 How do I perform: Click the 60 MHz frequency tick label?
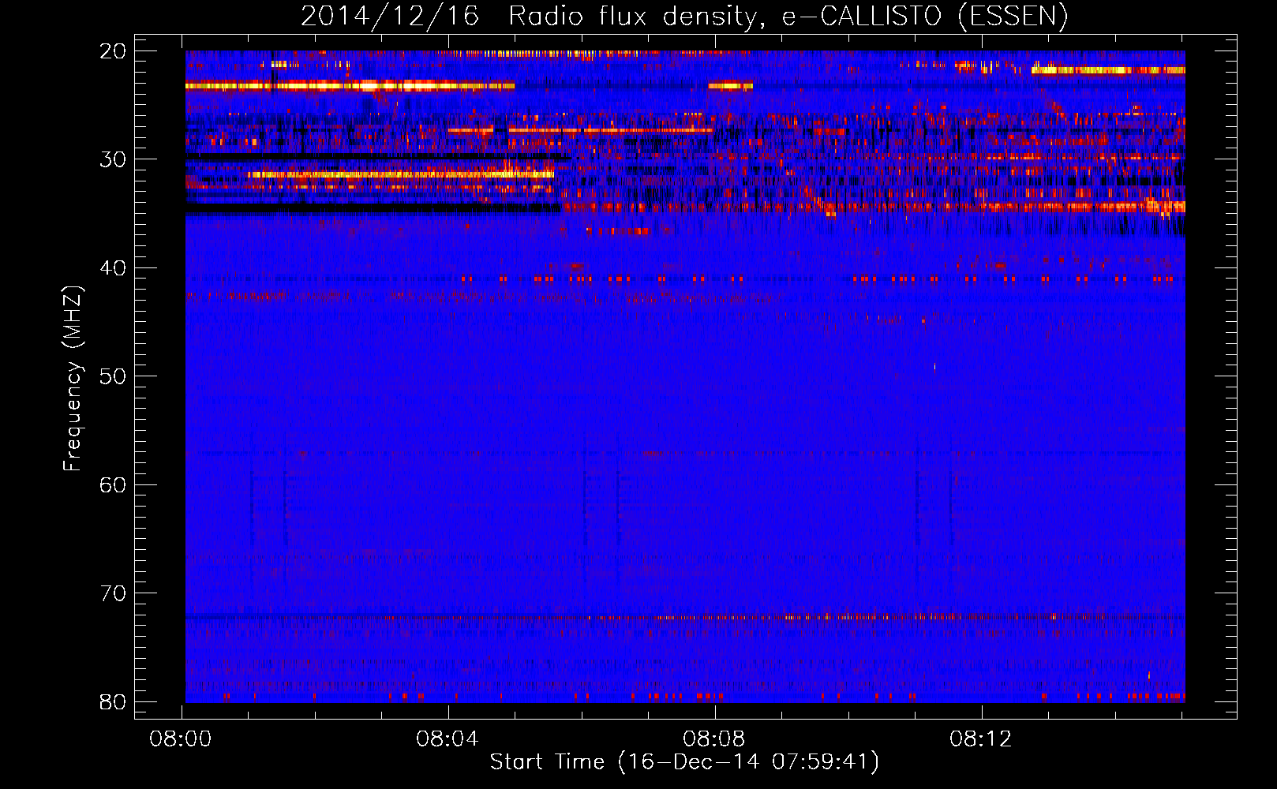(113, 484)
